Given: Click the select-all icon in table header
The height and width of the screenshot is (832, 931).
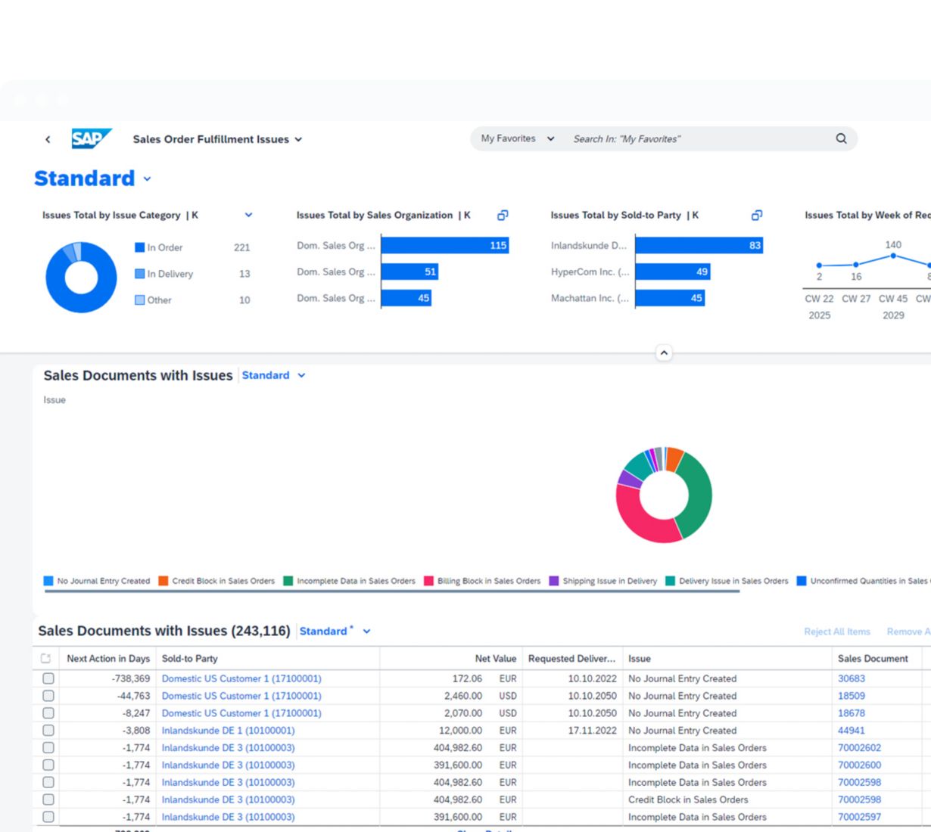Looking at the screenshot, I should (x=46, y=659).
